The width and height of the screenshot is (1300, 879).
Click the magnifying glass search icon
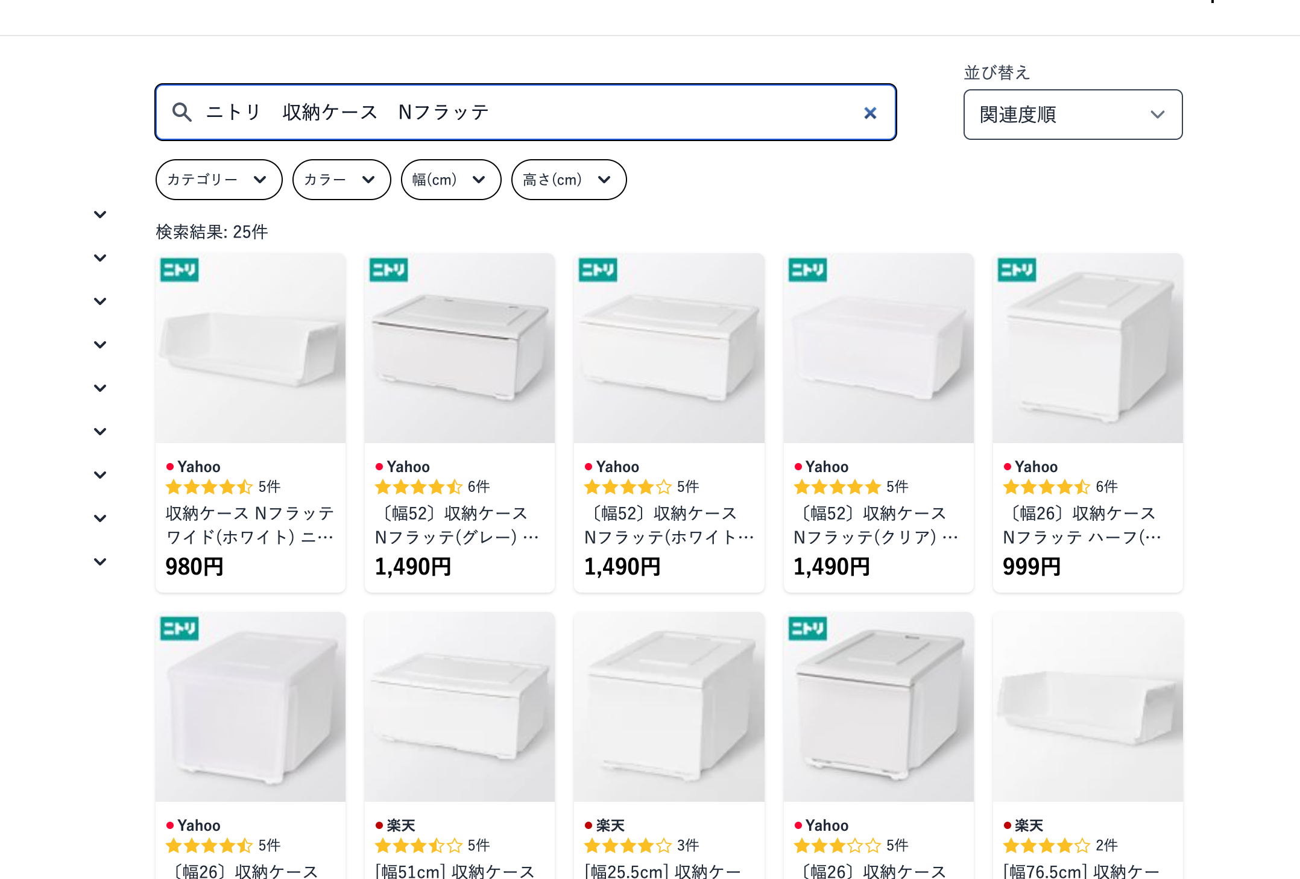click(x=181, y=112)
